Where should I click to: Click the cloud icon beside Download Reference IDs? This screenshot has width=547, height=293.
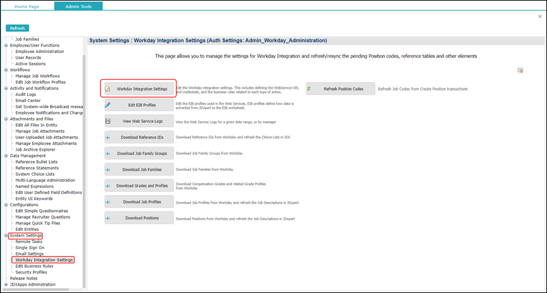click(x=108, y=137)
